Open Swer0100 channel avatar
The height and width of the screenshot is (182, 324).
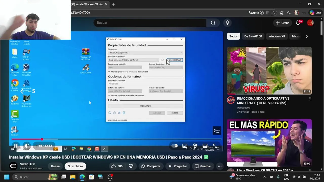13,166
